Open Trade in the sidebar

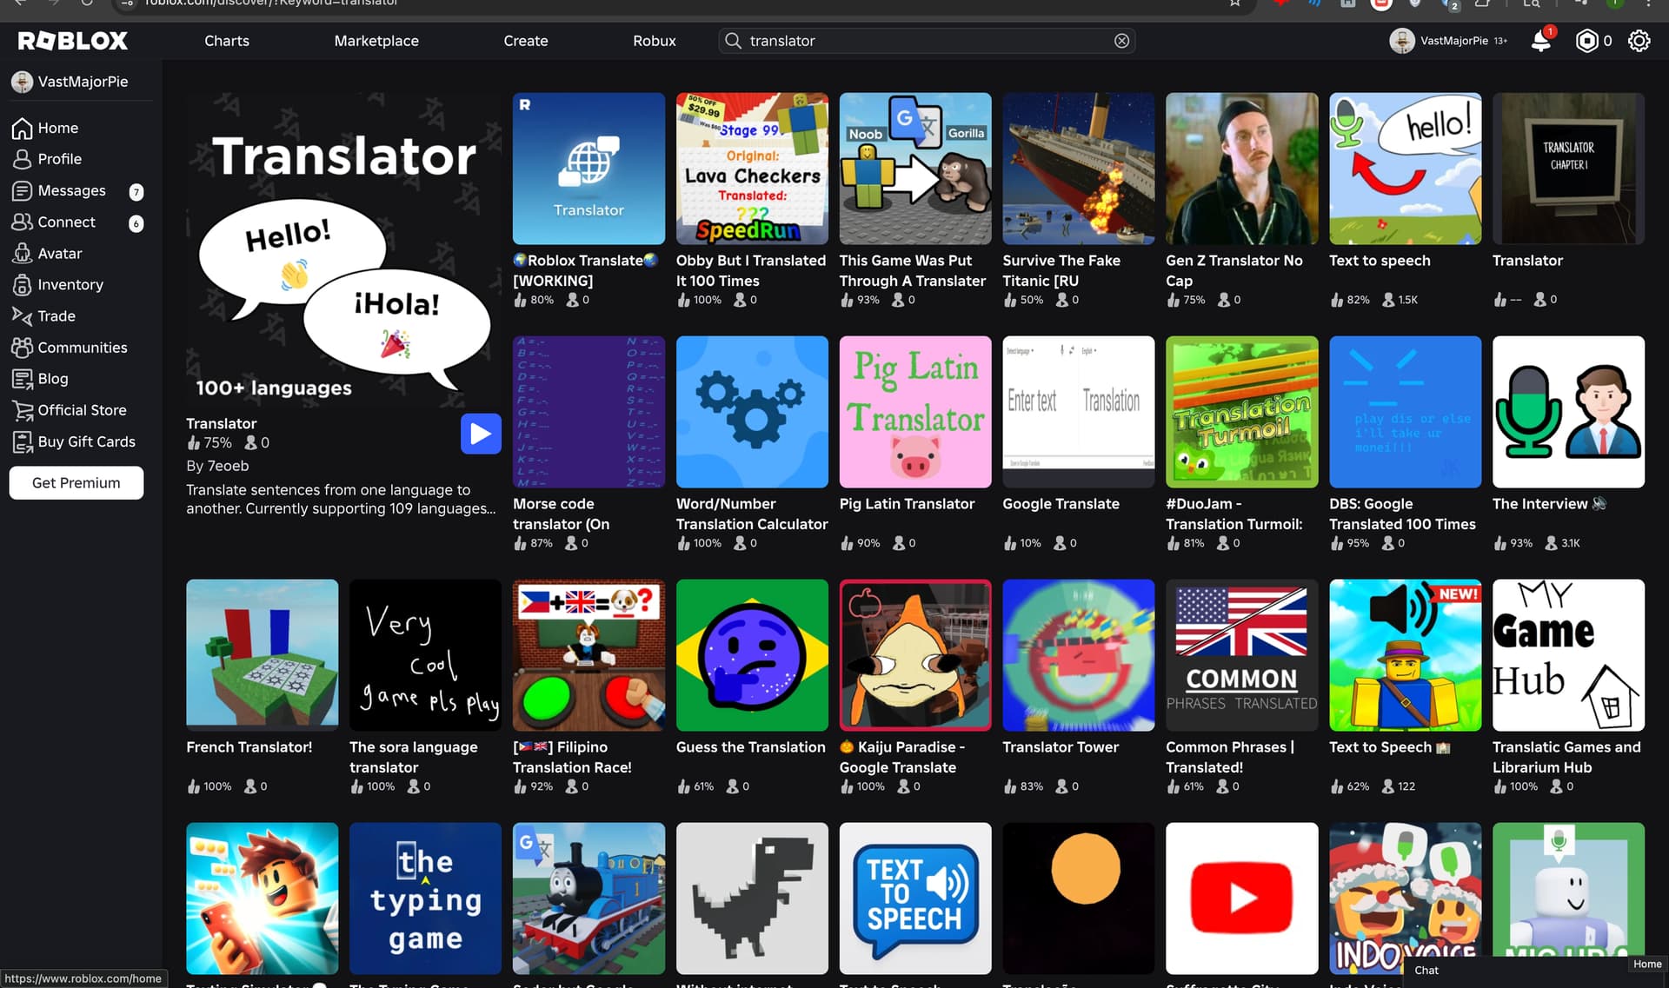56,315
